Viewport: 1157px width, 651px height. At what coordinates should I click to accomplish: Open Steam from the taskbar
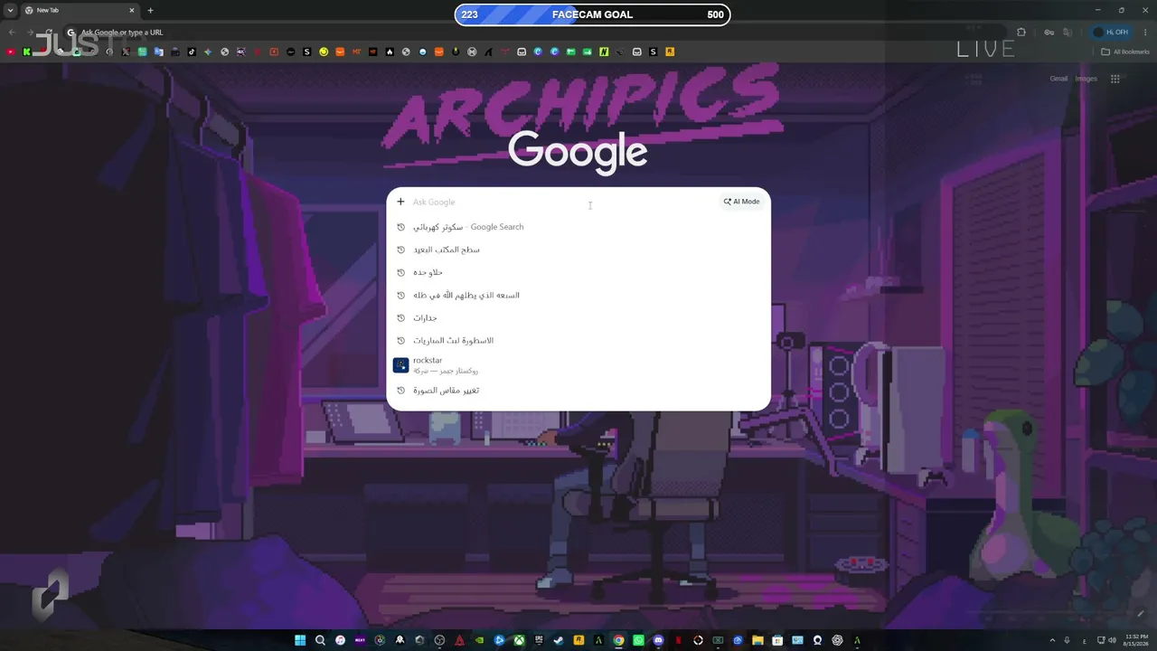[x=559, y=640]
